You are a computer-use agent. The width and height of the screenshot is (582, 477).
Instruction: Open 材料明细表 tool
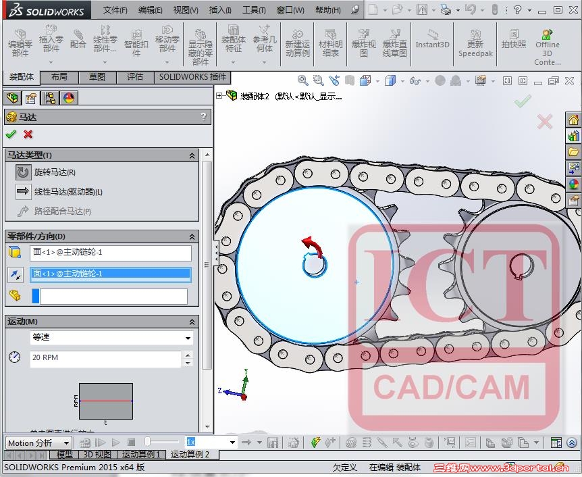click(330, 43)
